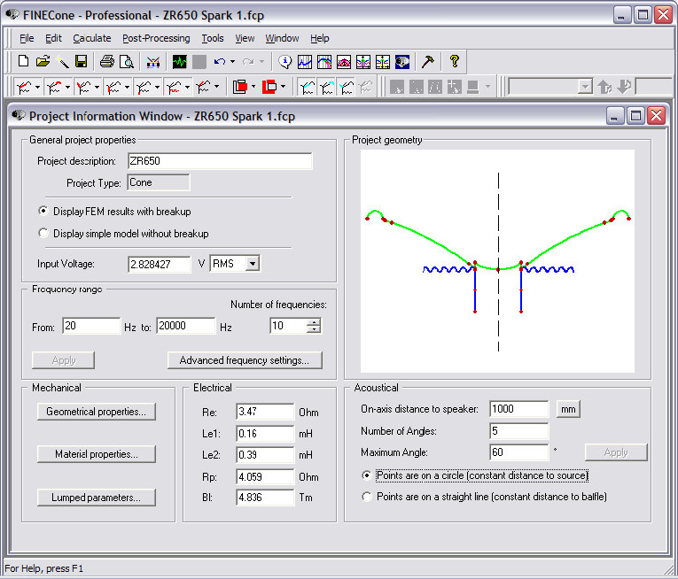Image resolution: width=678 pixels, height=579 pixels.
Task: Expand dropdown next to single red window icon
Action: coord(284,87)
